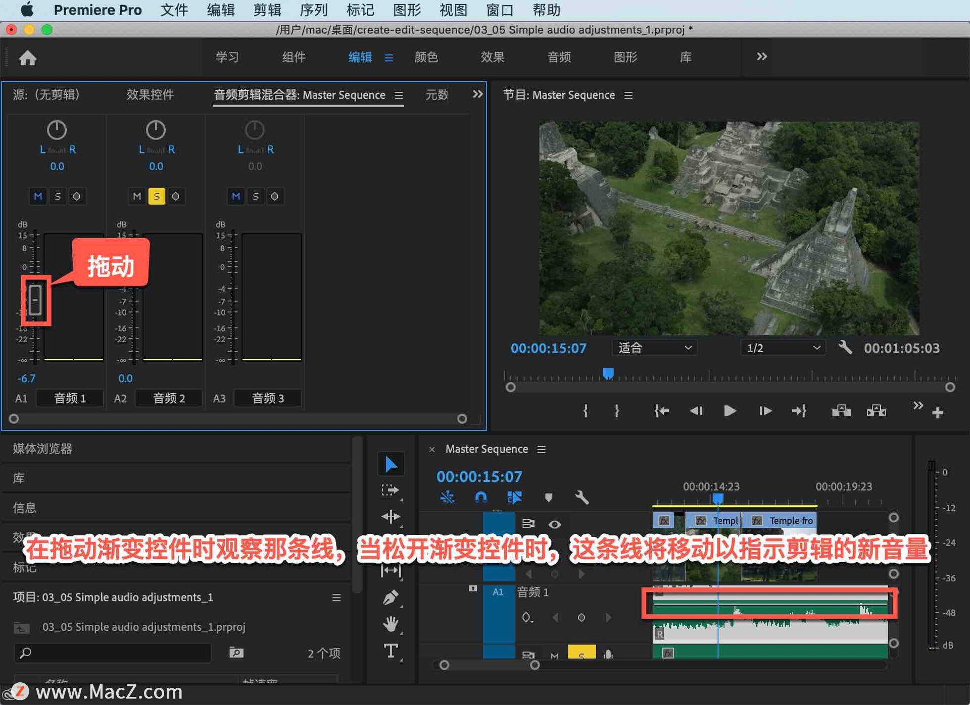The image size is (970, 705).
Task: Play the sequence in the Program monitor
Action: [729, 411]
